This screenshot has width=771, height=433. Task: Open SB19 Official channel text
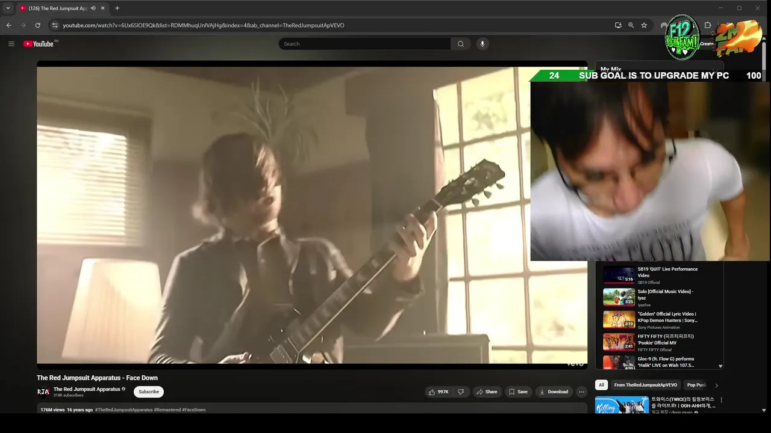649,282
